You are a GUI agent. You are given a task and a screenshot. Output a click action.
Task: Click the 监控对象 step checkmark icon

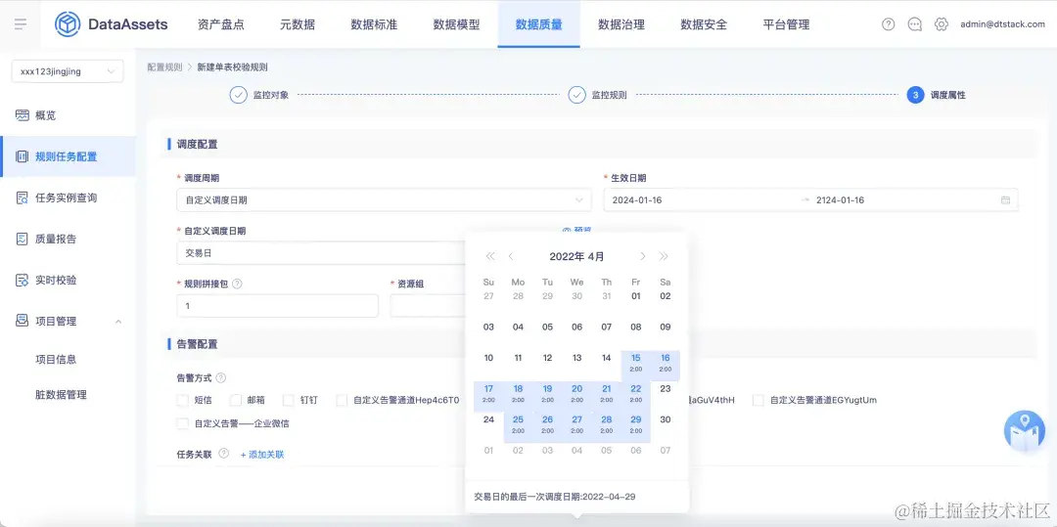click(x=238, y=95)
